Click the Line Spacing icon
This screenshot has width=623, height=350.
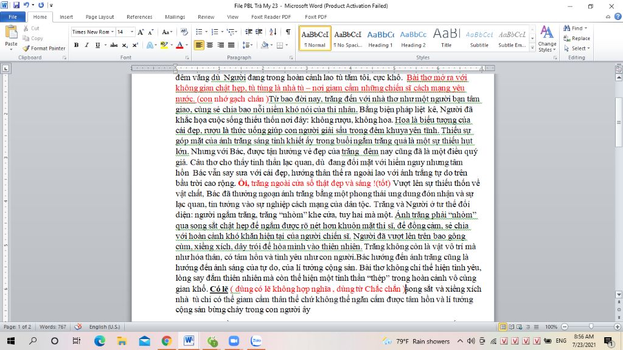(246, 45)
